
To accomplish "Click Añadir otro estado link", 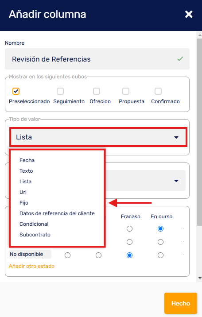I will (31, 266).
